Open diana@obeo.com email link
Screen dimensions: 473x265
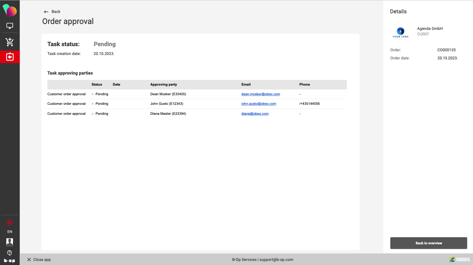[255, 114]
